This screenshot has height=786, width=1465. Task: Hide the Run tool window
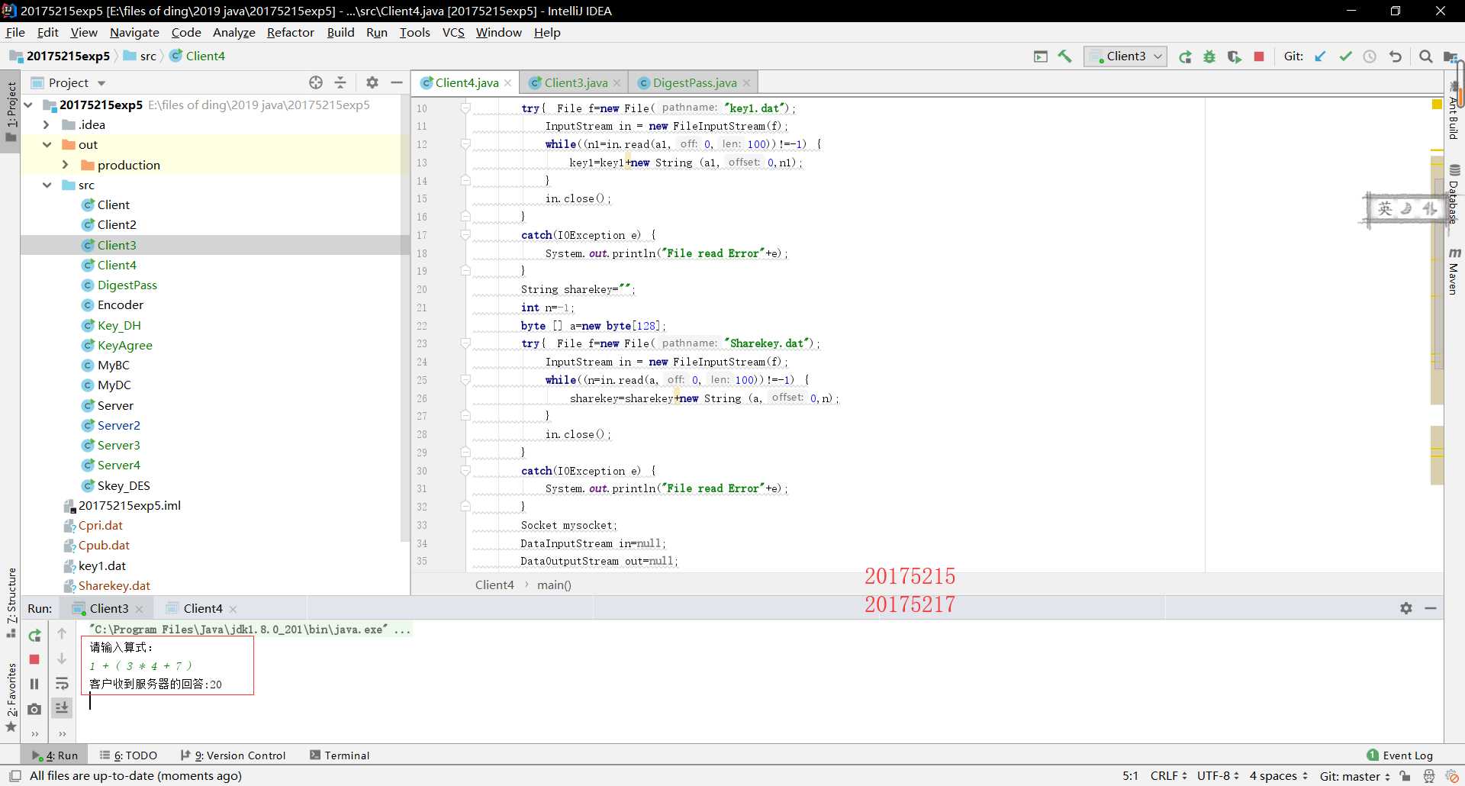tap(1431, 608)
